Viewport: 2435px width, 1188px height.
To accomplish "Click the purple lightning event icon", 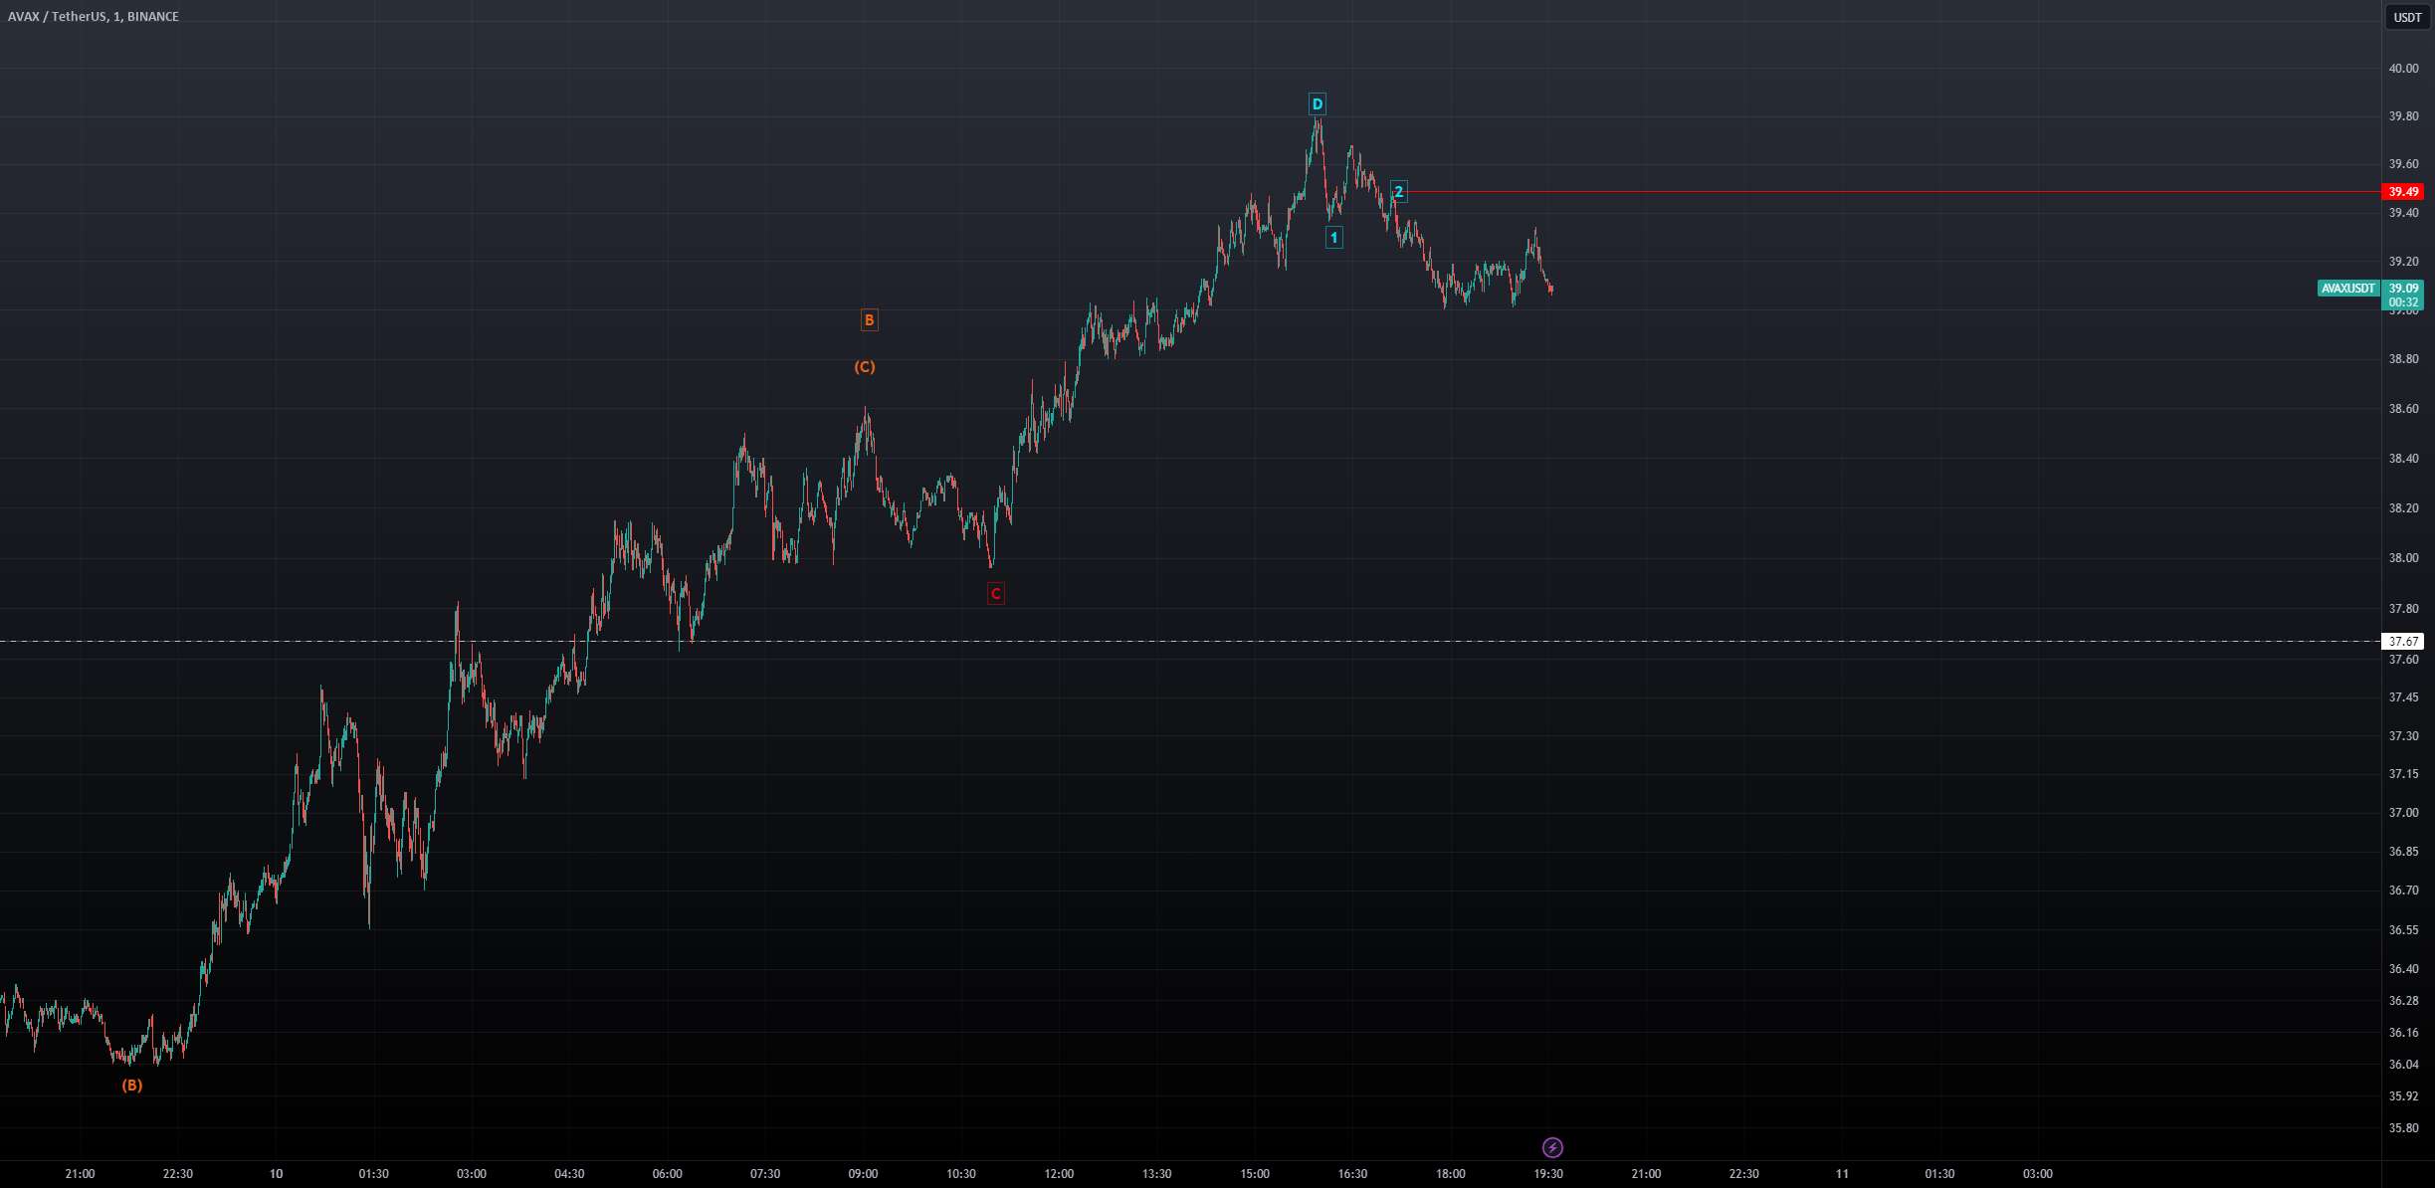I will click(1552, 1148).
